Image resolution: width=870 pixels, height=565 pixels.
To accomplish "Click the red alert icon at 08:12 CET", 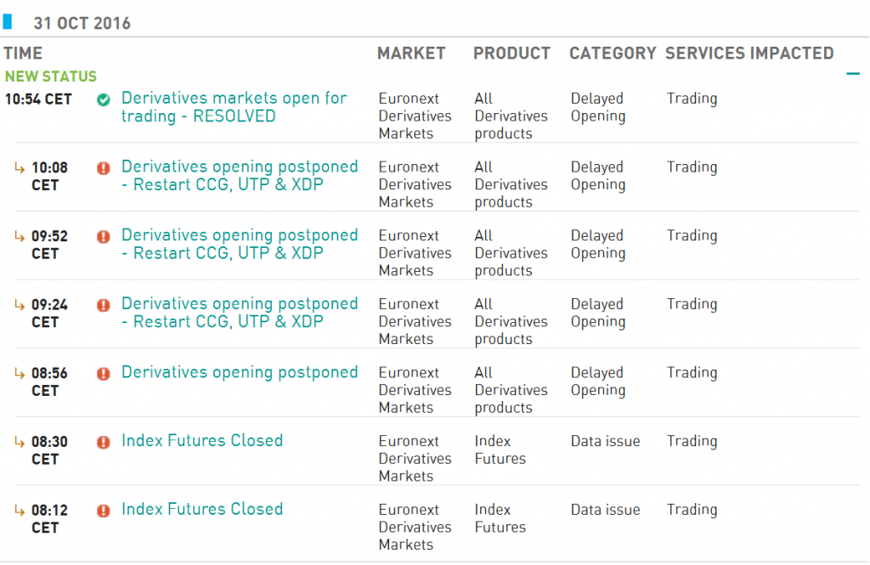I will 104,511.
